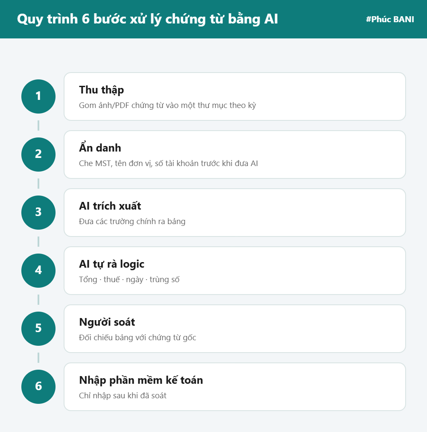This screenshot has height=432, width=427.
Task: Click the text Đưa các trường chính ra bảng
Action: (x=132, y=222)
